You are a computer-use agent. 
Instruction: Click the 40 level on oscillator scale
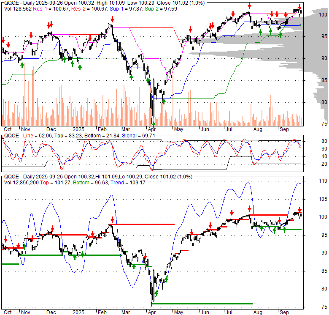coord(324,156)
